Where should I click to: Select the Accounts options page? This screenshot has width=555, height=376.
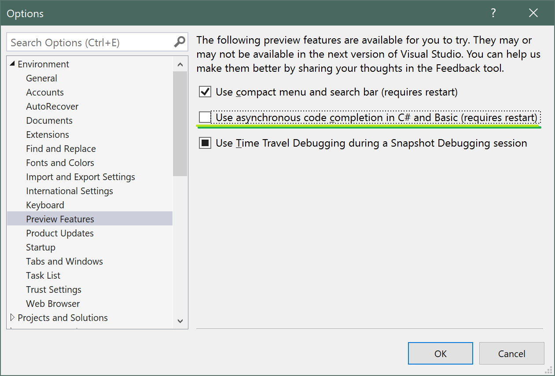point(45,92)
